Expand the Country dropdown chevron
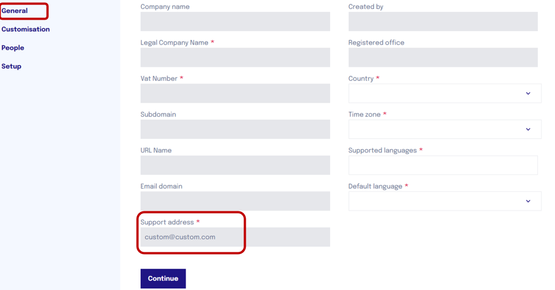 (528, 93)
